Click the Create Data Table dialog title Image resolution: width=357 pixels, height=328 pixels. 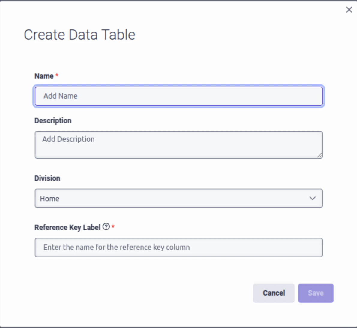point(79,35)
